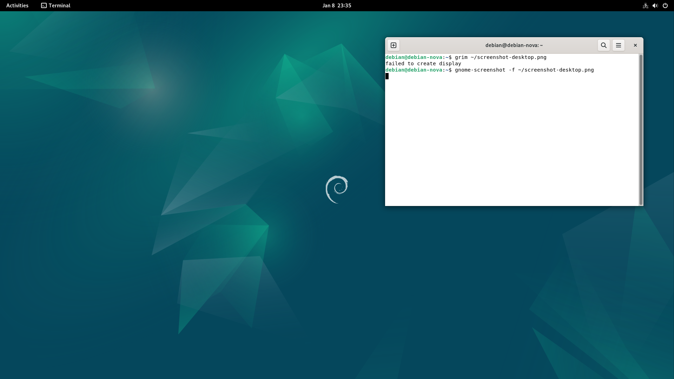Close the terminal window
The height and width of the screenshot is (379, 674).
(x=635, y=45)
